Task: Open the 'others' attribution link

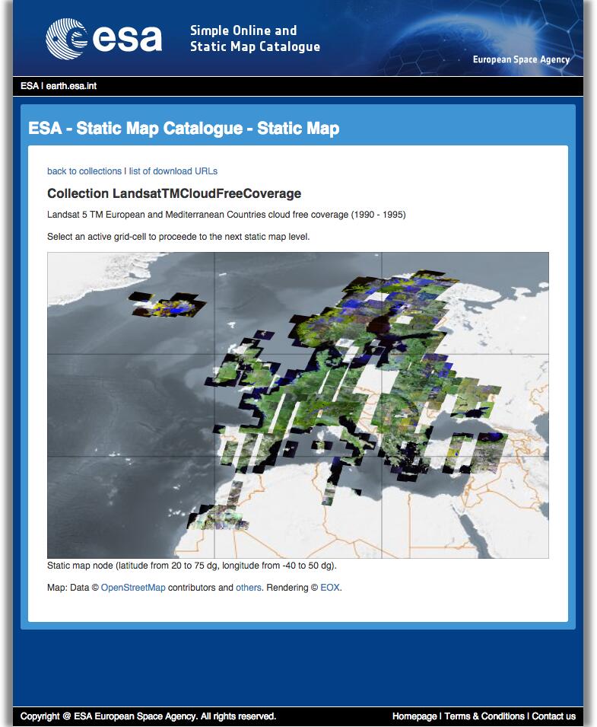Action: (x=249, y=588)
